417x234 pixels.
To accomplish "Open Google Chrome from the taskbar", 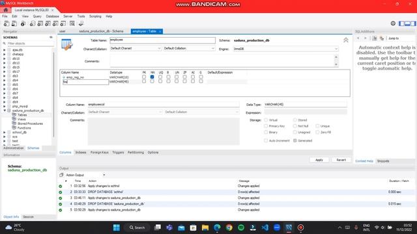I will coord(229,227).
